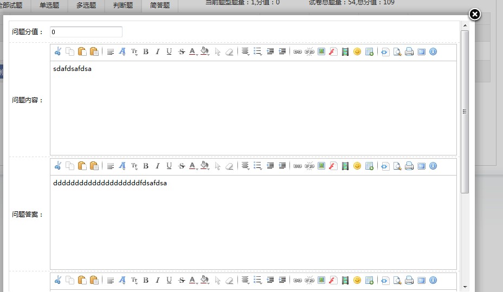The height and width of the screenshot is (292, 503).
Task: Switch to HTML source view in 问题答案 editor
Action: pyautogui.click(x=385, y=166)
